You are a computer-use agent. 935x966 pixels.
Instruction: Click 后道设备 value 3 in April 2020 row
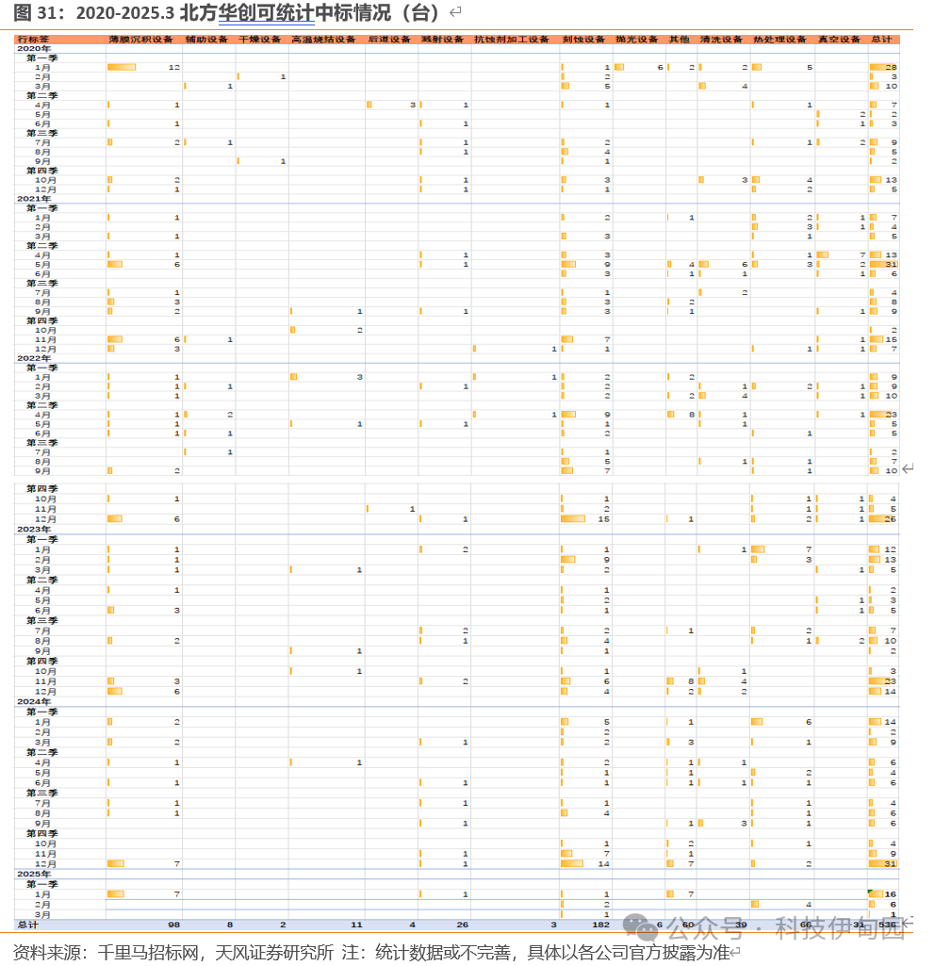coord(413,105)
